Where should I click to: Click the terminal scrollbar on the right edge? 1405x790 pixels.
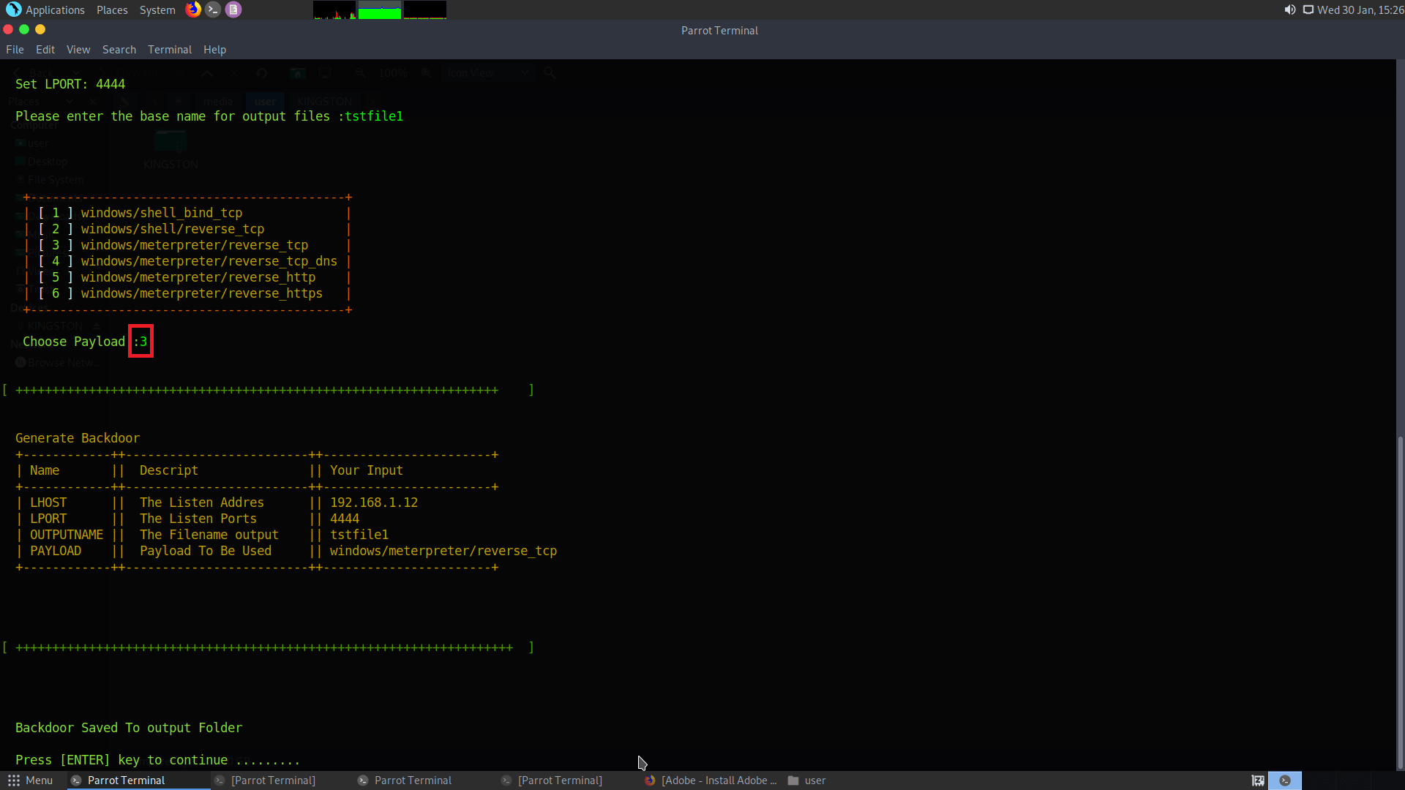[1400, 600]
